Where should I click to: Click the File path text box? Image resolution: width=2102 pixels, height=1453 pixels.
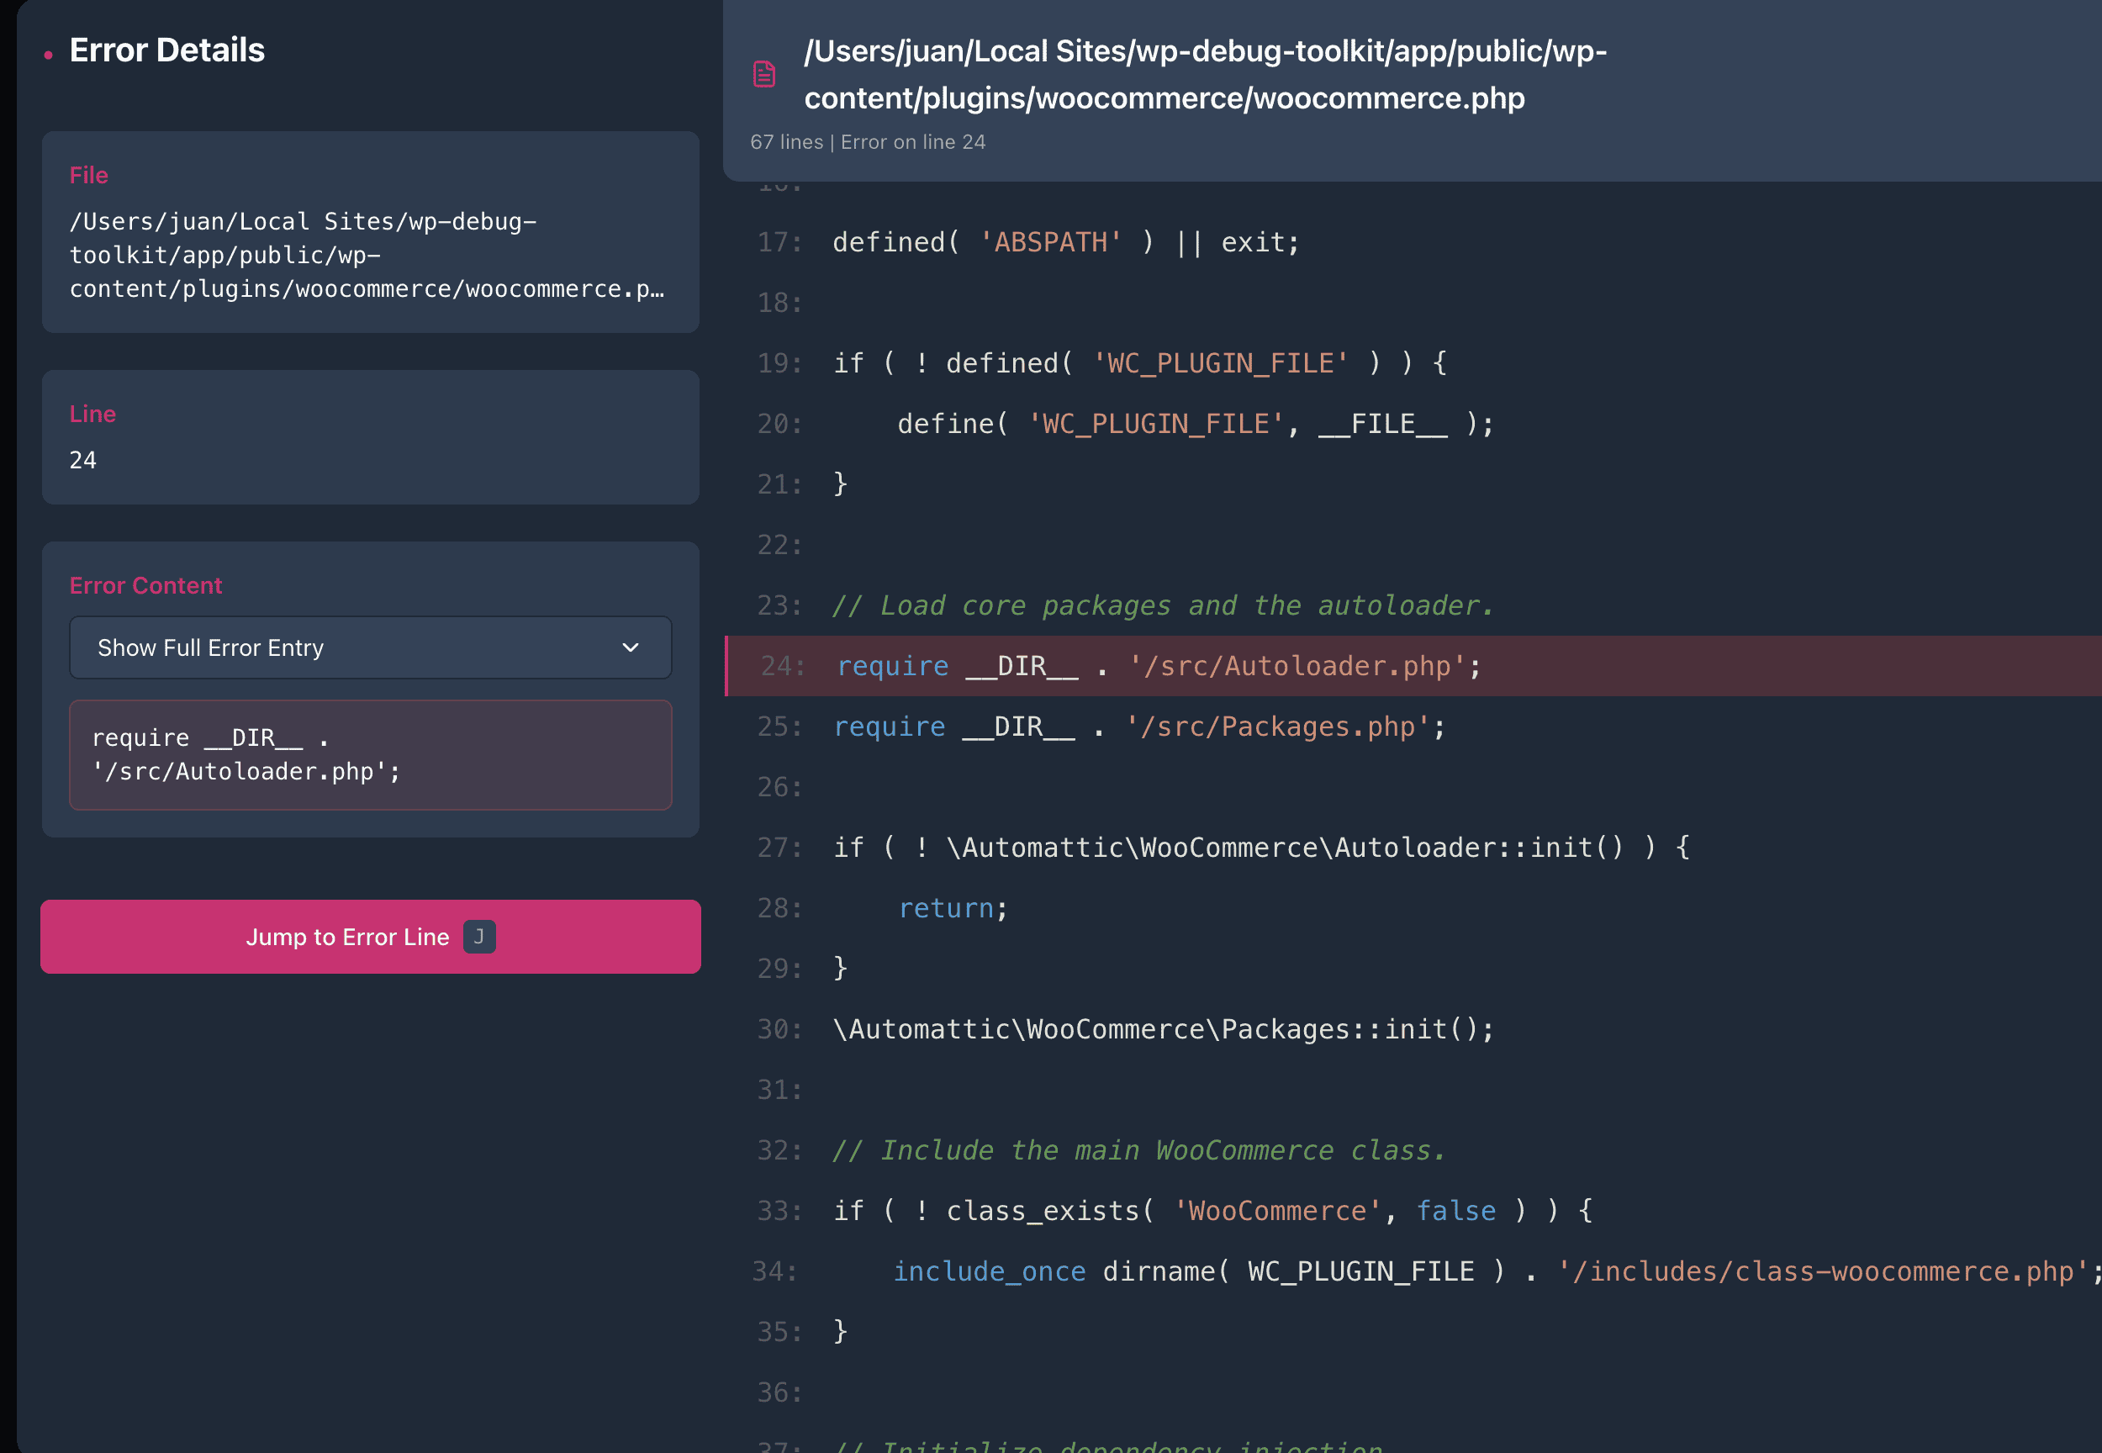[x=370, y=255]
